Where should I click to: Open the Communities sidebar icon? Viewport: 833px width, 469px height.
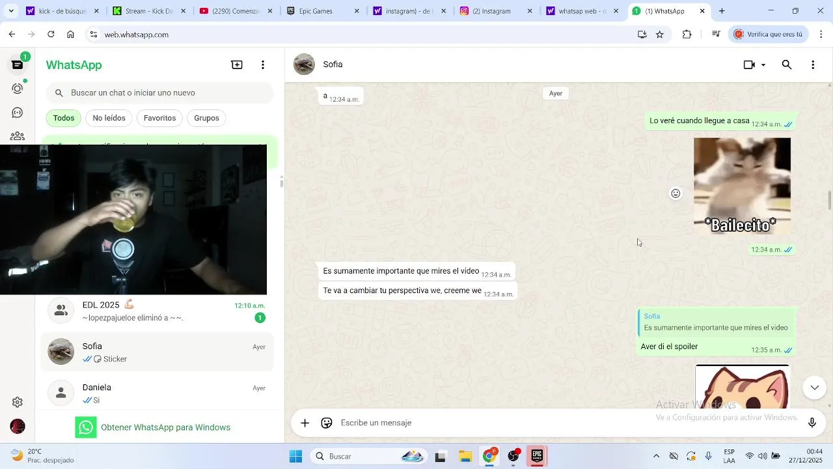pyautogui.click(x=18, y=136)
